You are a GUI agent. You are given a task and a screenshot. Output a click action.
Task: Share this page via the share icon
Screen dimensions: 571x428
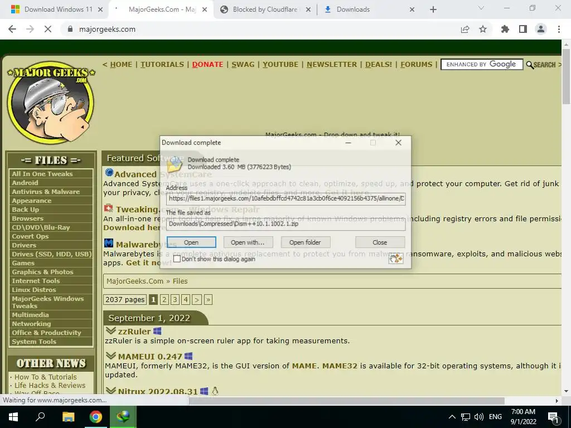point(465,29)
